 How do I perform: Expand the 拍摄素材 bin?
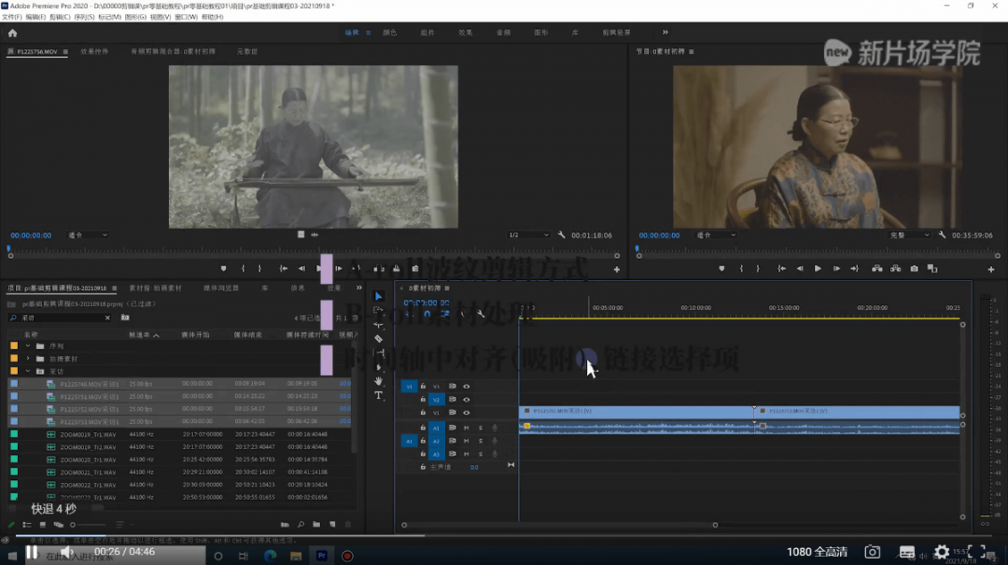pyautogui.click(x=28, y=359)
